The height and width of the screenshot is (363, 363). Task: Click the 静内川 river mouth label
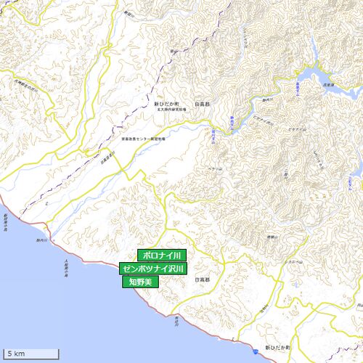pos(40,240)
